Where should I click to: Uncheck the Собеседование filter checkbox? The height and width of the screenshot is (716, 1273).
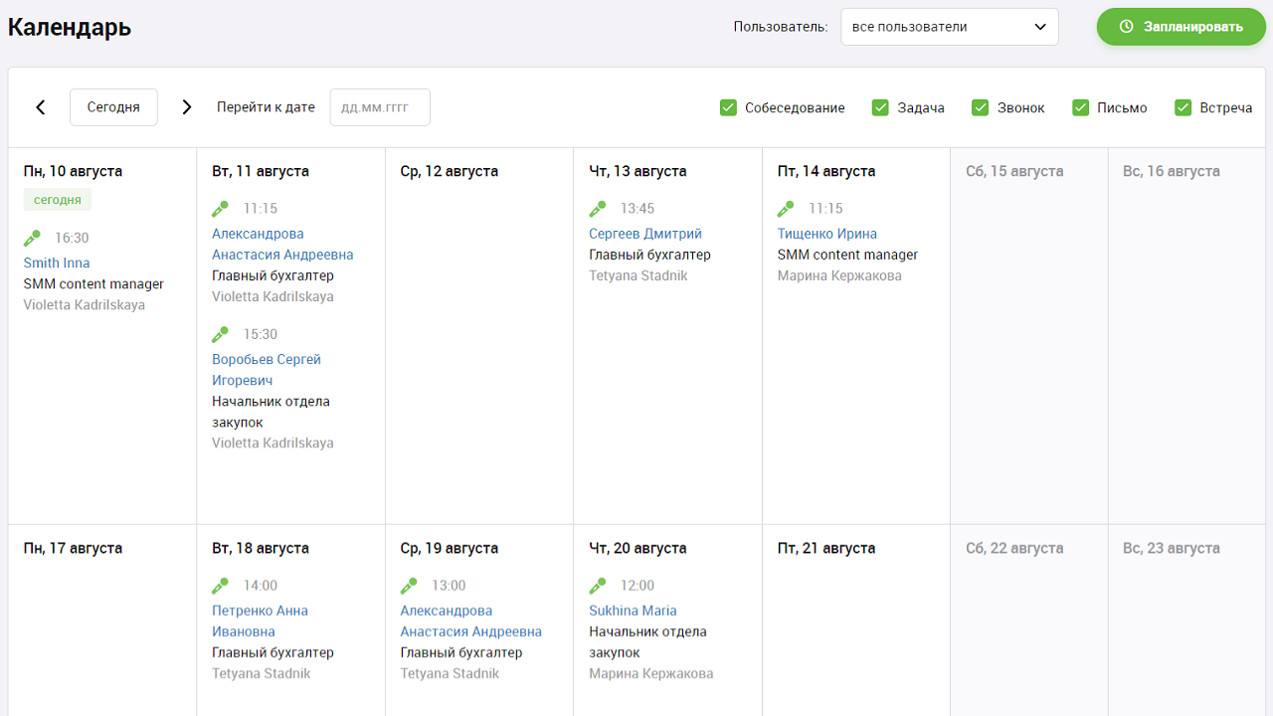pos(728,107)
